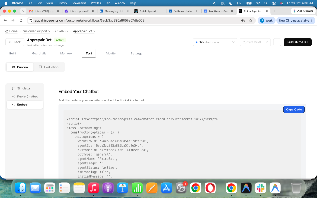The height and width of the screenshot is (198, 317).
Task: Switch to the Memory tab
Action: click(66, 53)
